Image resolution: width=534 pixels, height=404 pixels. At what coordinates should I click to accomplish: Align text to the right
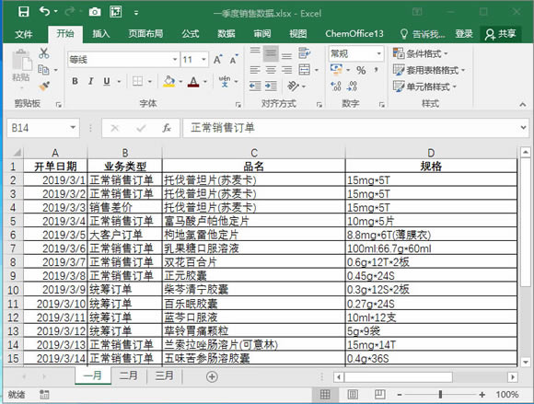click(286, 70)
